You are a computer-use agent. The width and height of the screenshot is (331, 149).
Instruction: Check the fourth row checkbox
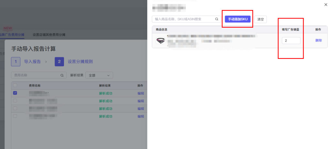point(15,116)
